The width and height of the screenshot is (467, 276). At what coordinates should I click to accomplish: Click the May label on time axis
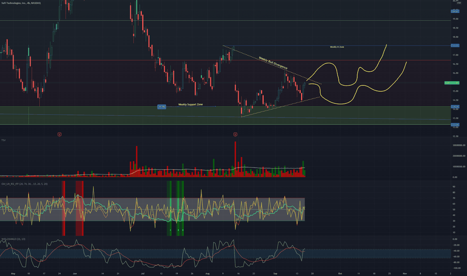coord(13,273)
